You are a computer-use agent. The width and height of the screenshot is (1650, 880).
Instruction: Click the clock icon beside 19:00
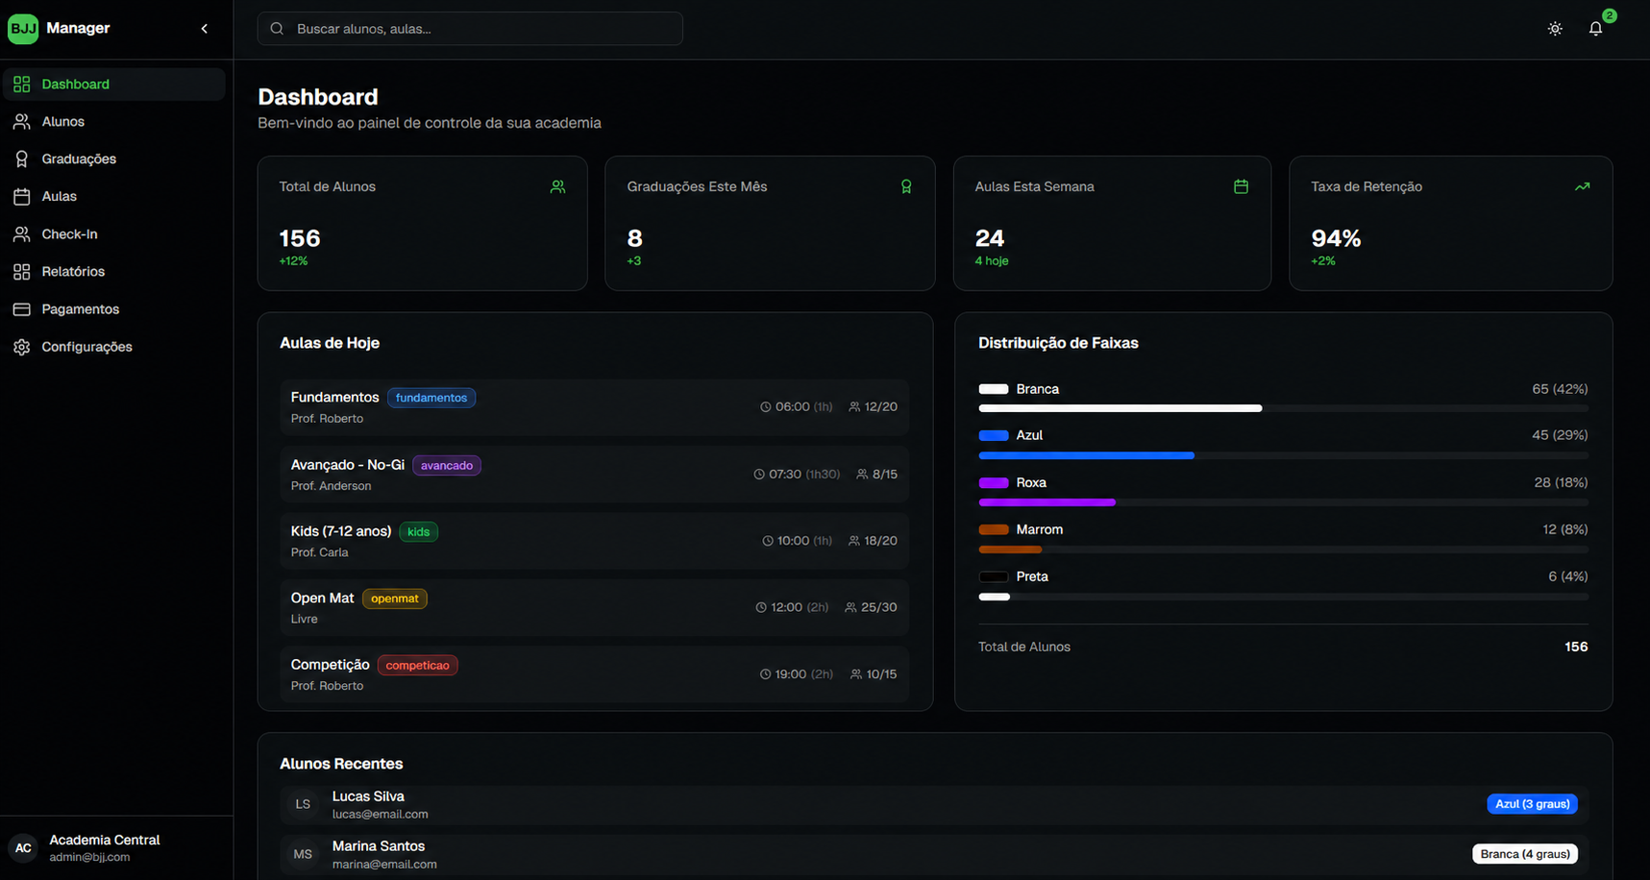(766, 674)
